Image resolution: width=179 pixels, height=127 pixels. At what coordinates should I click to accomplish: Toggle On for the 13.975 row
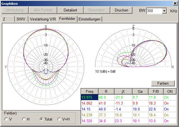coord(170,97)
